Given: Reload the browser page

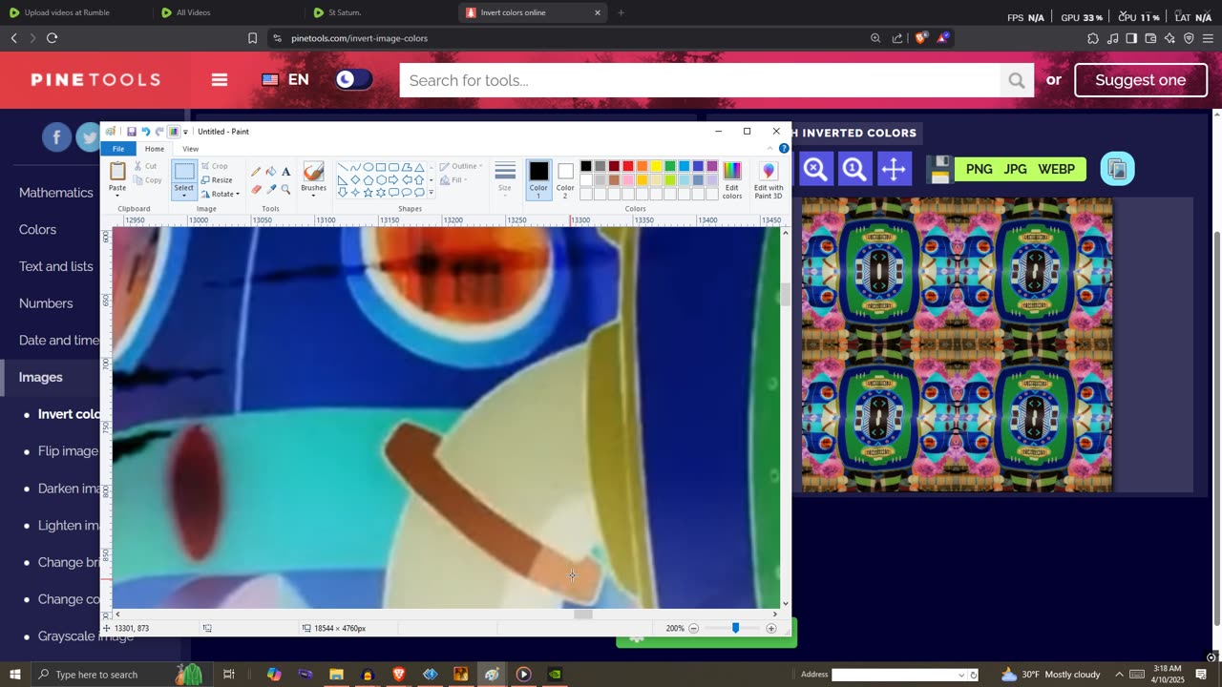Looking at the screenshot, I should [52, 38].
